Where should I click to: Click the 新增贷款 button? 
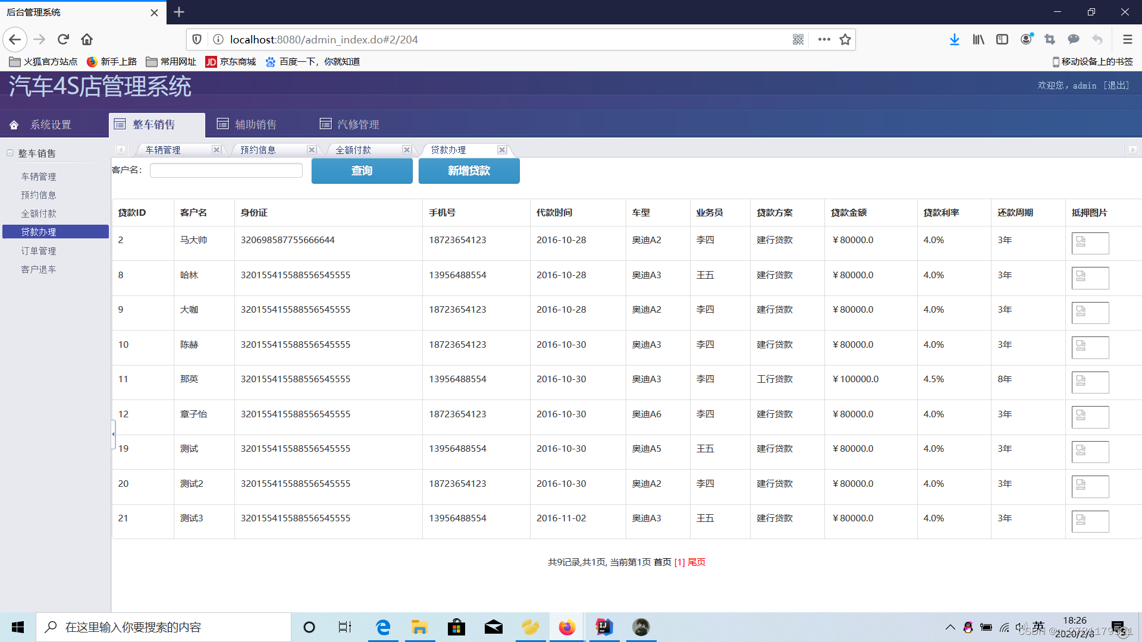[469, 171]
